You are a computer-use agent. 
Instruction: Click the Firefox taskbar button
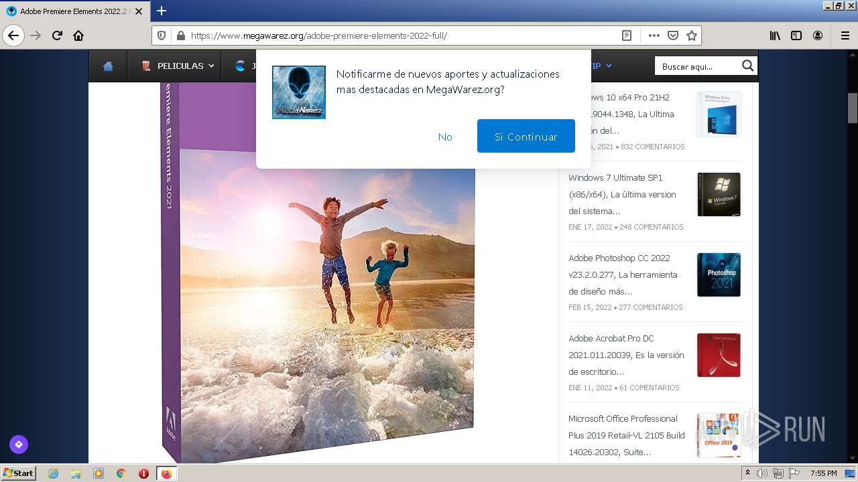click(166, 473)
